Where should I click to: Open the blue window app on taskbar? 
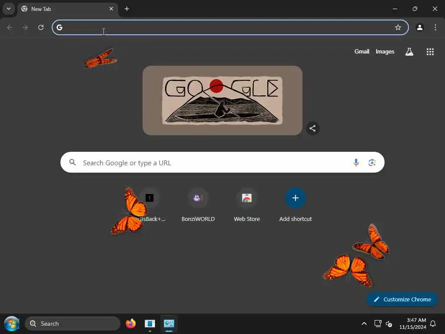pyautogui.click(x=149, y=324)
